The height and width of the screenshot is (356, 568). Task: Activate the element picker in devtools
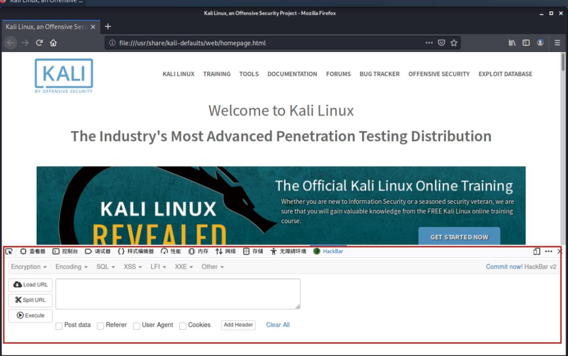(9, 252)
